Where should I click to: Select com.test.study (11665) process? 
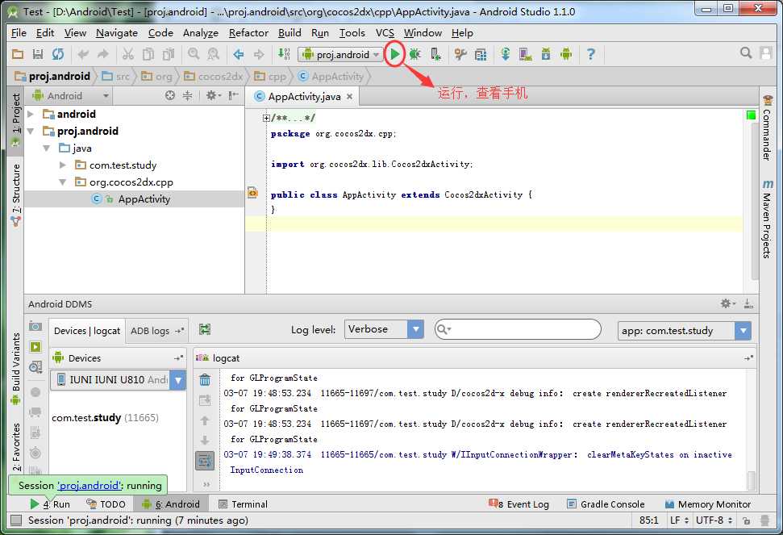coord(106,418)
